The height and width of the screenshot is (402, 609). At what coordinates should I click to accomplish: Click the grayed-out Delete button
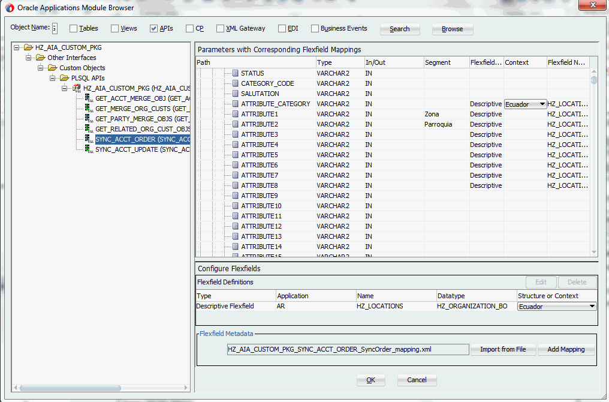pyautogui.click(x=577, y=282)
